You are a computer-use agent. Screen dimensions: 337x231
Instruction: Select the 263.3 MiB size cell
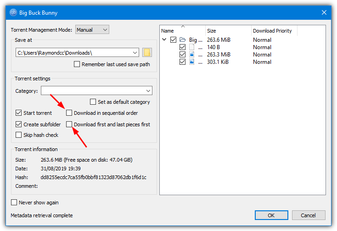[219, 54]
